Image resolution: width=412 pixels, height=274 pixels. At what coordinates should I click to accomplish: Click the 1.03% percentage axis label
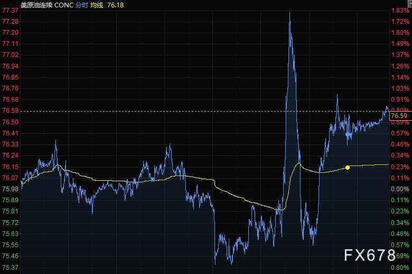[x=400, y=89]
